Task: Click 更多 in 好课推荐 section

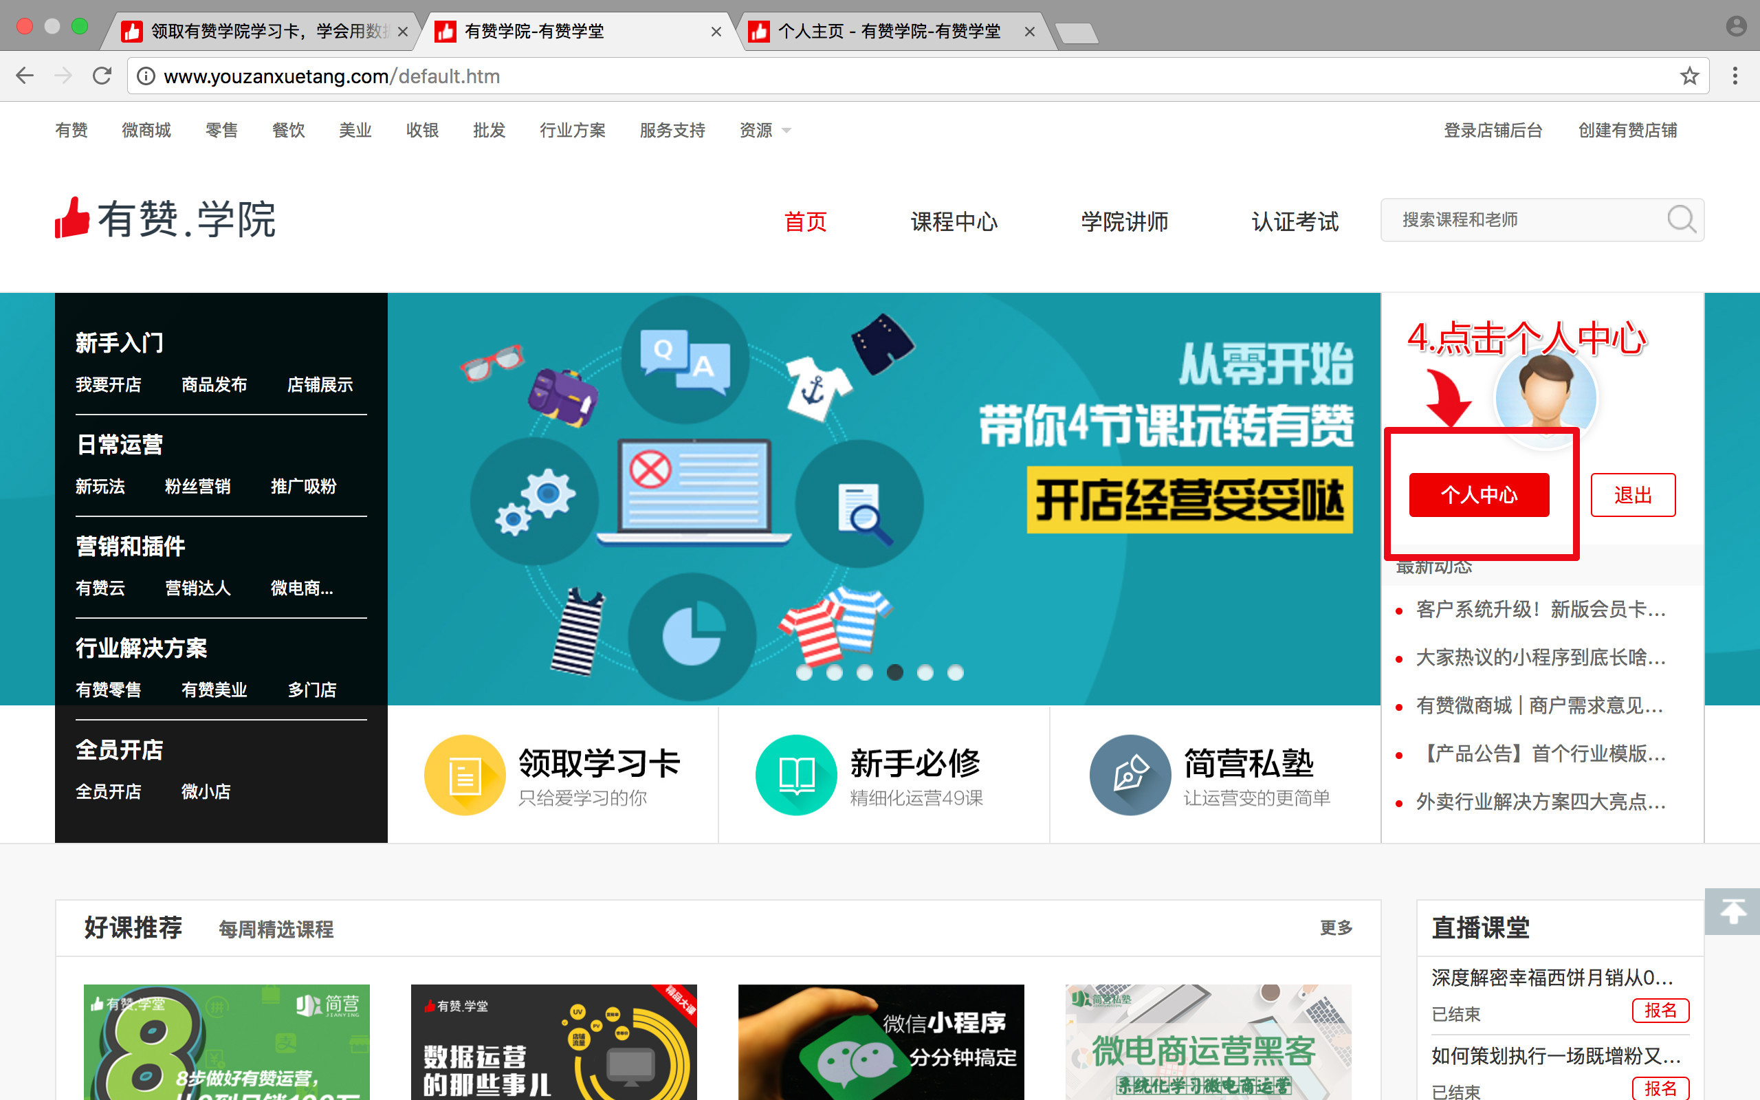Action: pos(1336,927)
